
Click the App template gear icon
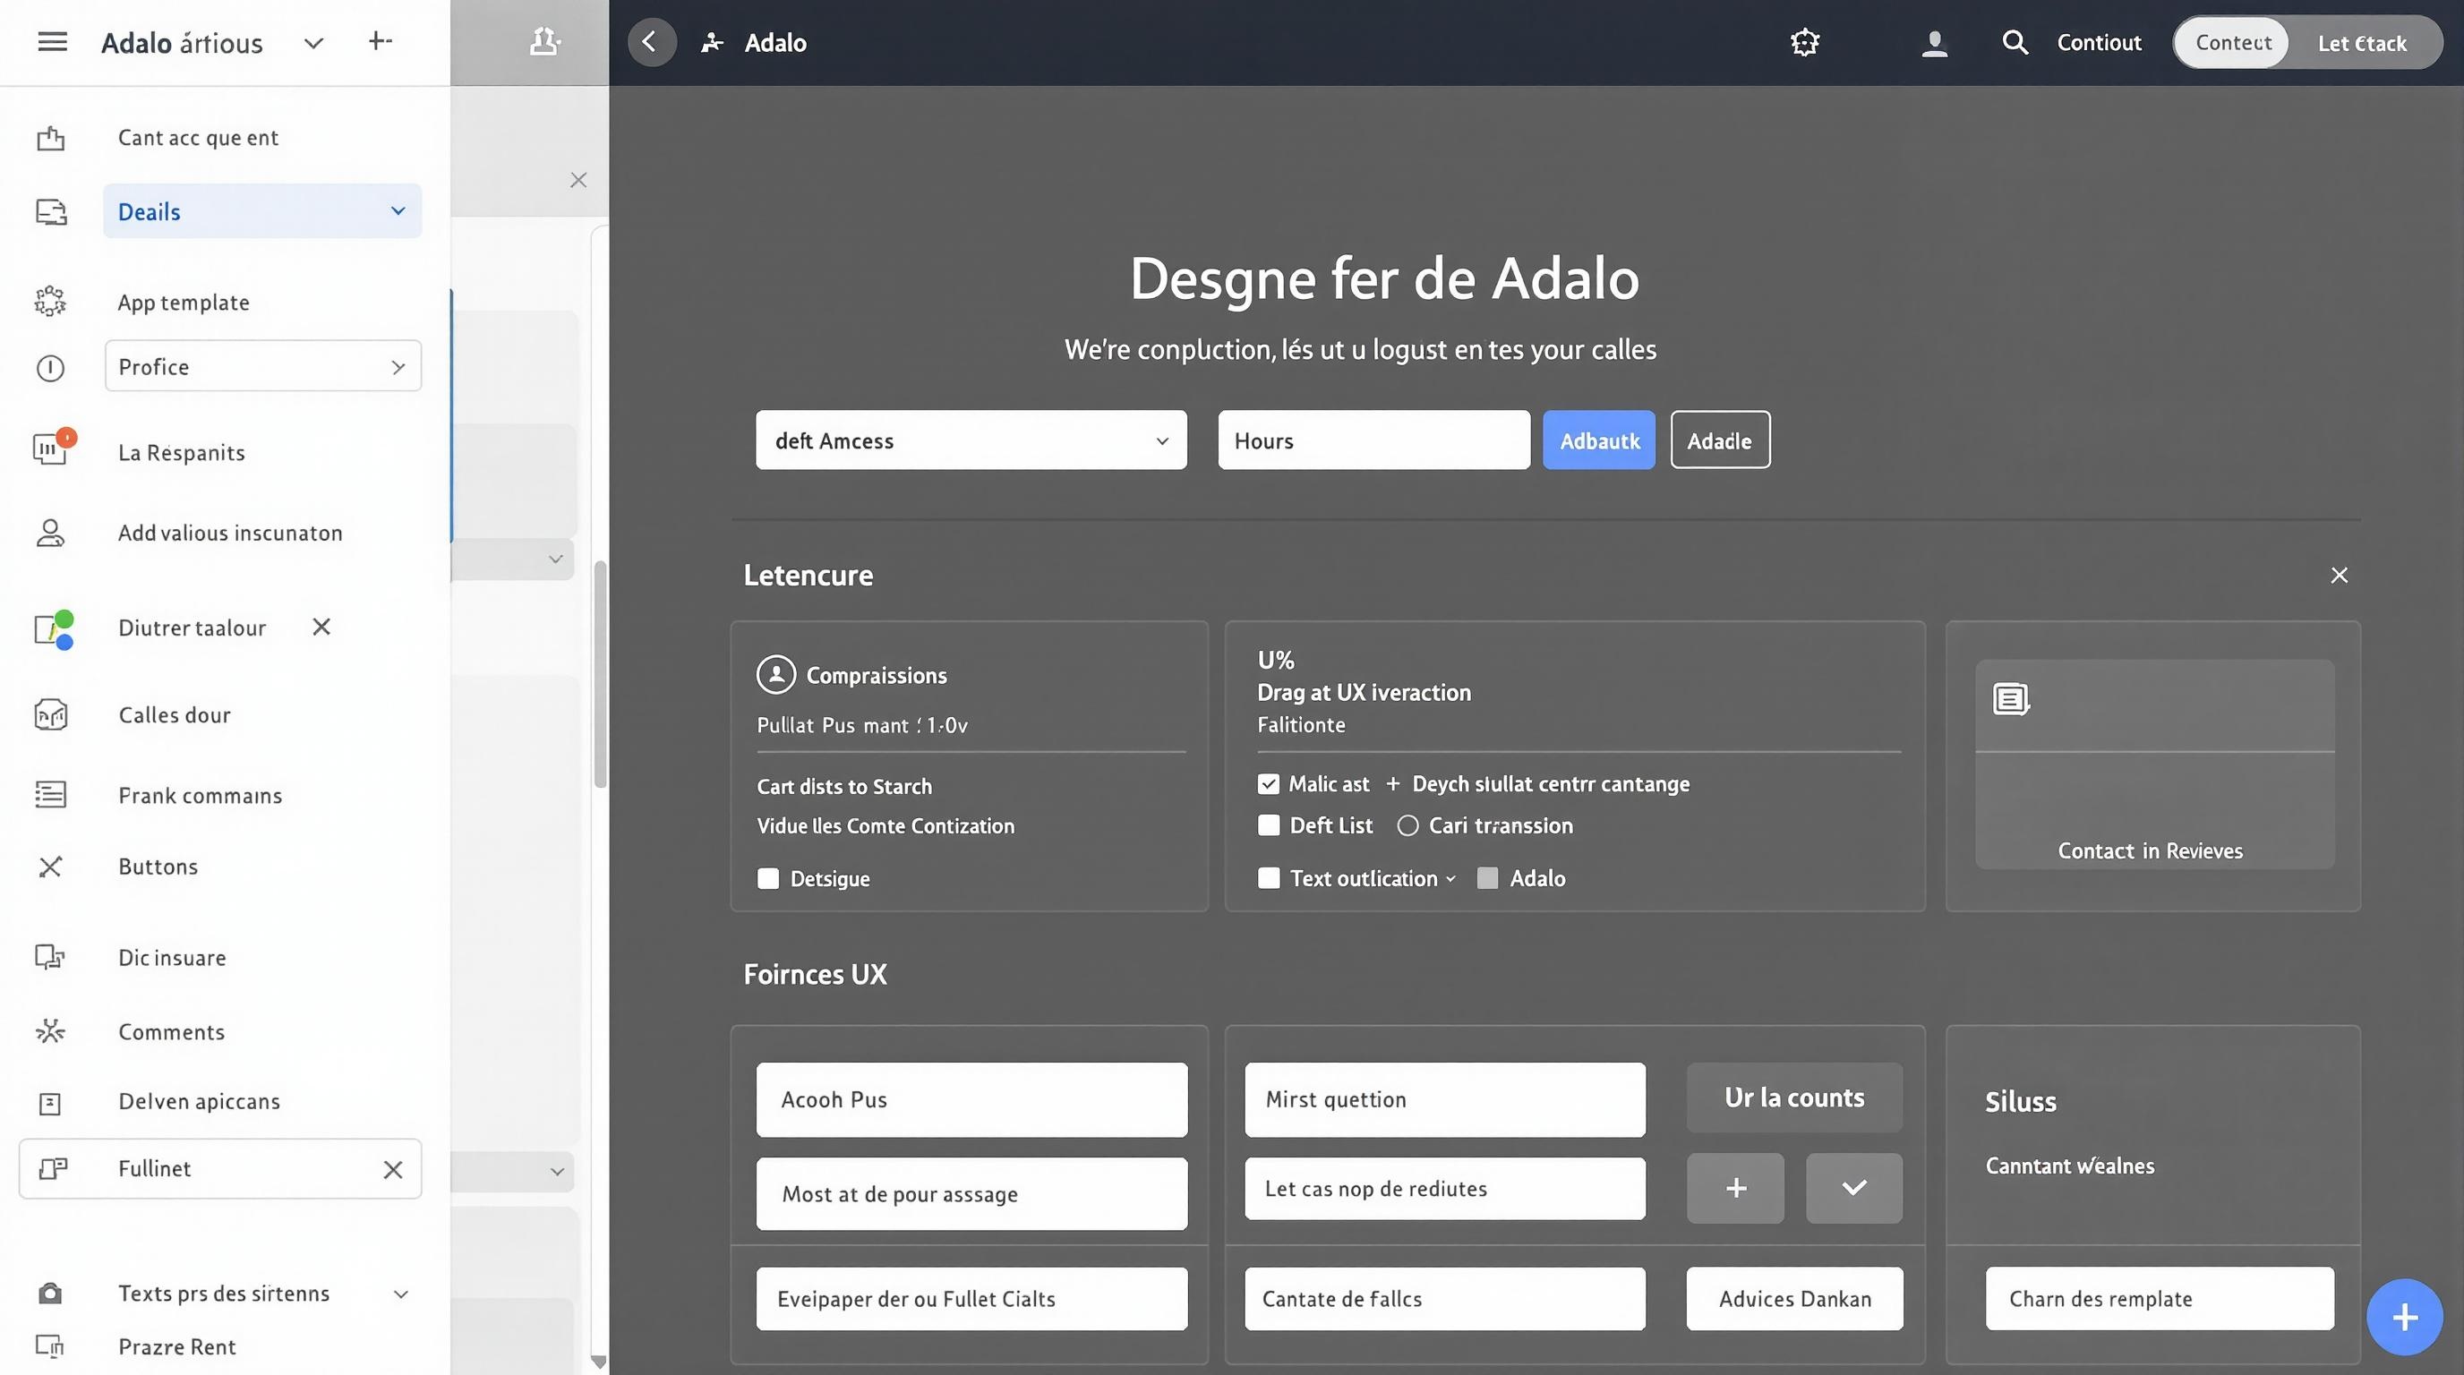(x=50, y=301)
